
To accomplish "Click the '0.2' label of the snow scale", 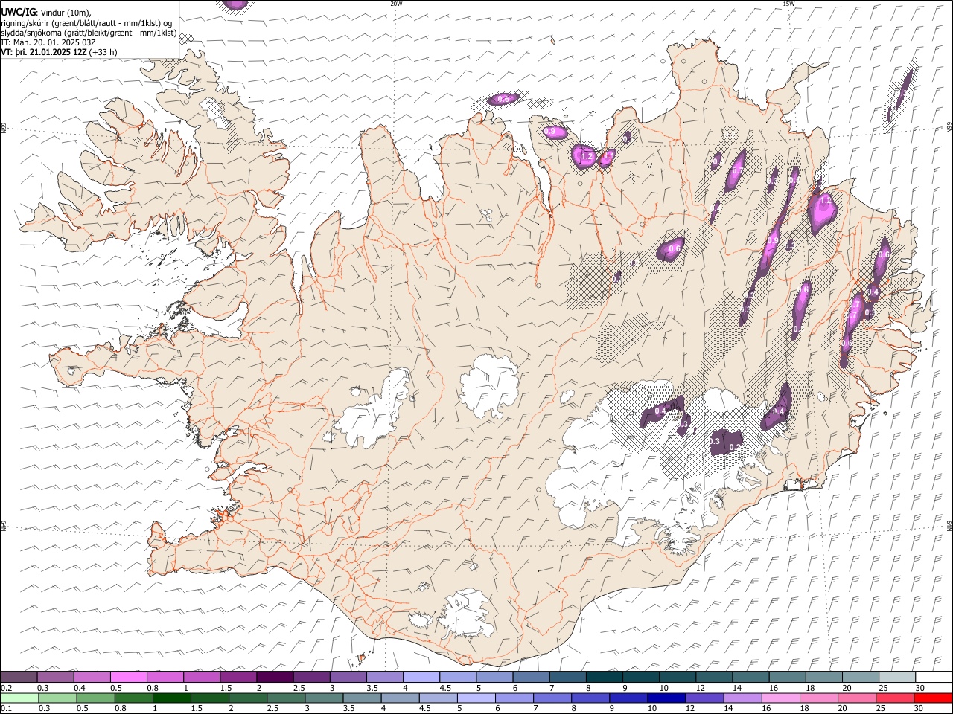I will [6, 688].
